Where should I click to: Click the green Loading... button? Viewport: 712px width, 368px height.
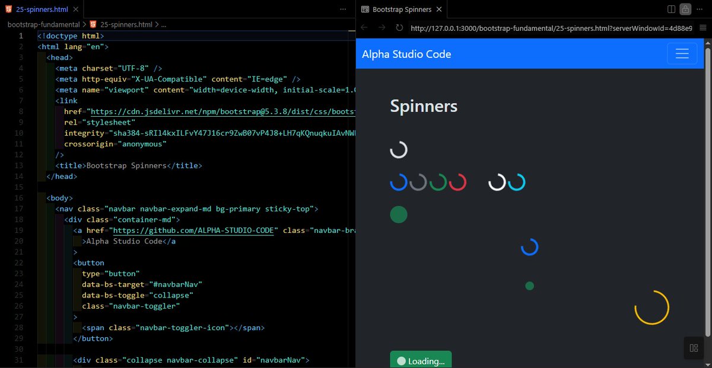tap(421, 360)
